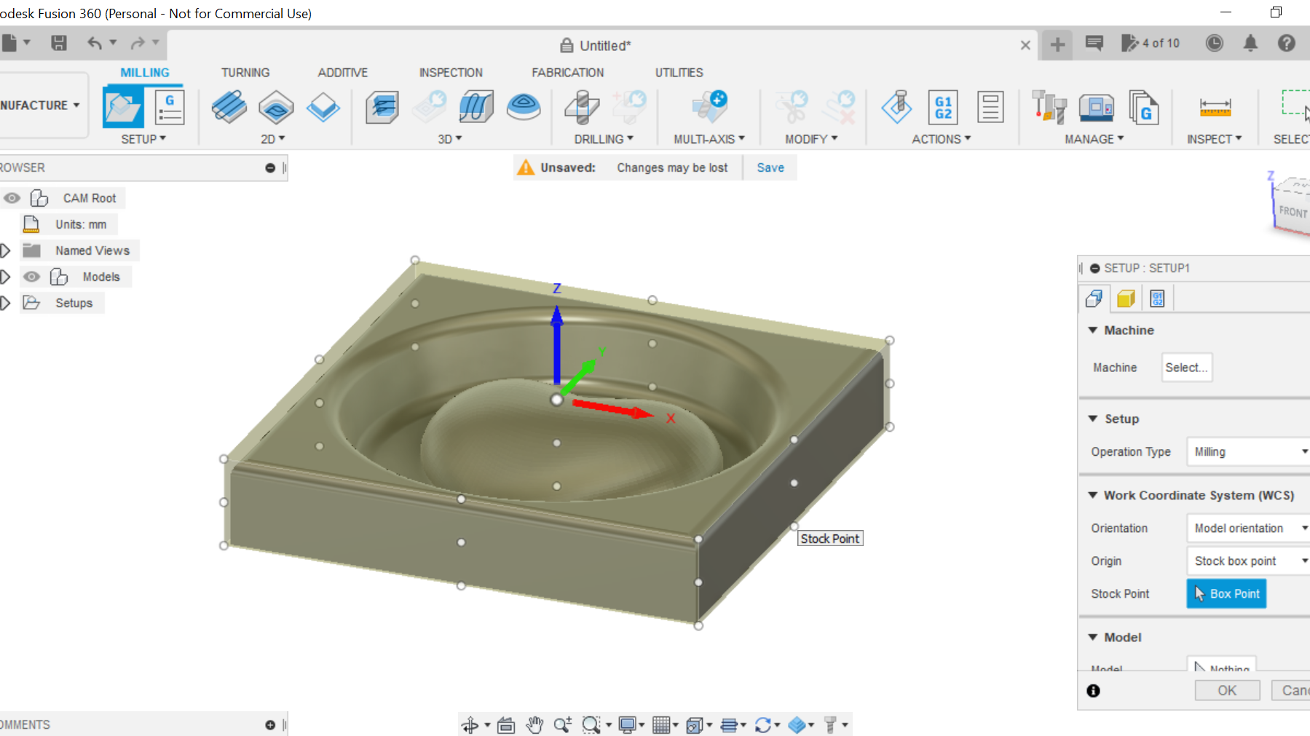Toggle visibility of CAM Root in browser

(11, 197)
